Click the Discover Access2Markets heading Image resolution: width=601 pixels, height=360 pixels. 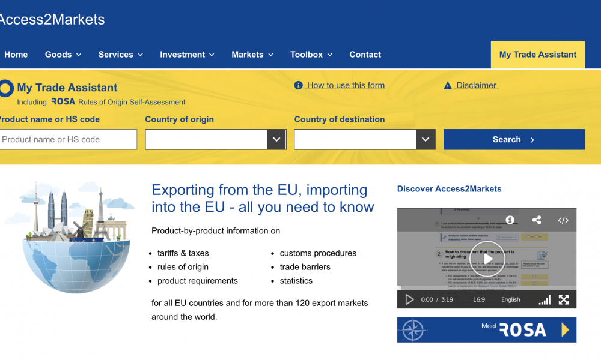pos(449,188)
